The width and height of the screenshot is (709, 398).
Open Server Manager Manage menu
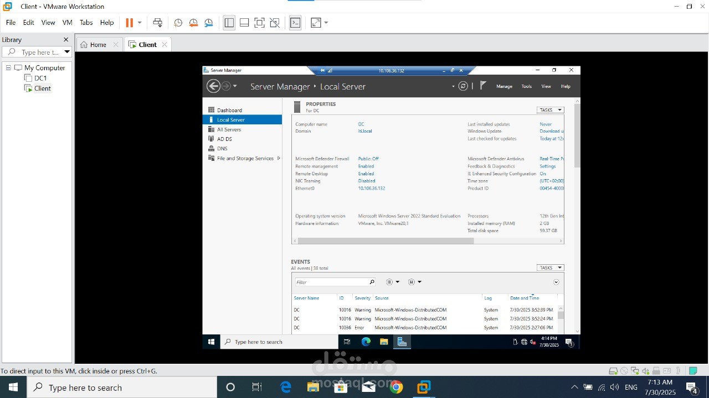coord(504,86)
